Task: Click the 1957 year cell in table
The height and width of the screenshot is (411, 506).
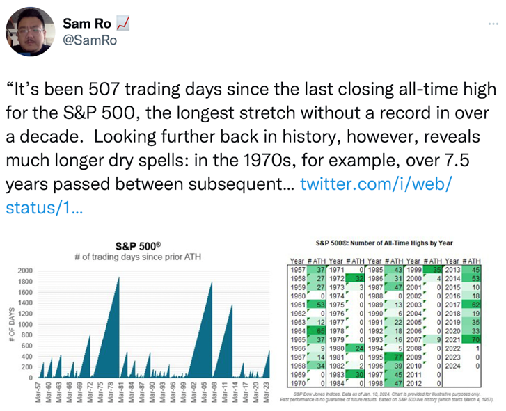Action: point(297,271)
